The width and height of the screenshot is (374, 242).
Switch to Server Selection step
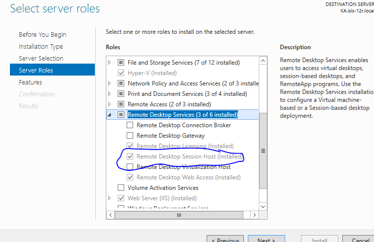pyautogui.click(x=41, y=59)
